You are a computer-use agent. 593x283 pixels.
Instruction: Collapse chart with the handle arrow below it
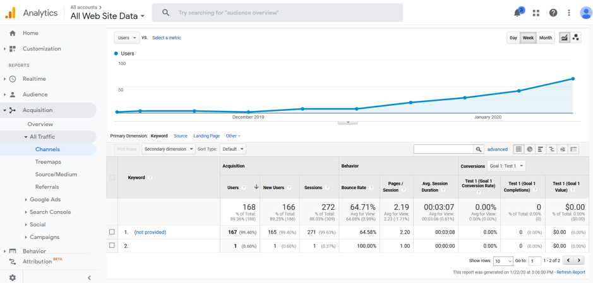click(x=347, y=122)
